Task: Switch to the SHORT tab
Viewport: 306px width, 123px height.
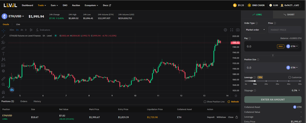Action: (x=289, y=15)
